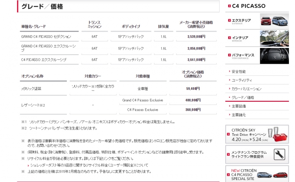Viewport: 295px width, 182px height.
Task: Click the red arrow icon beside C4 PICASSO
Action: point(229,6)
